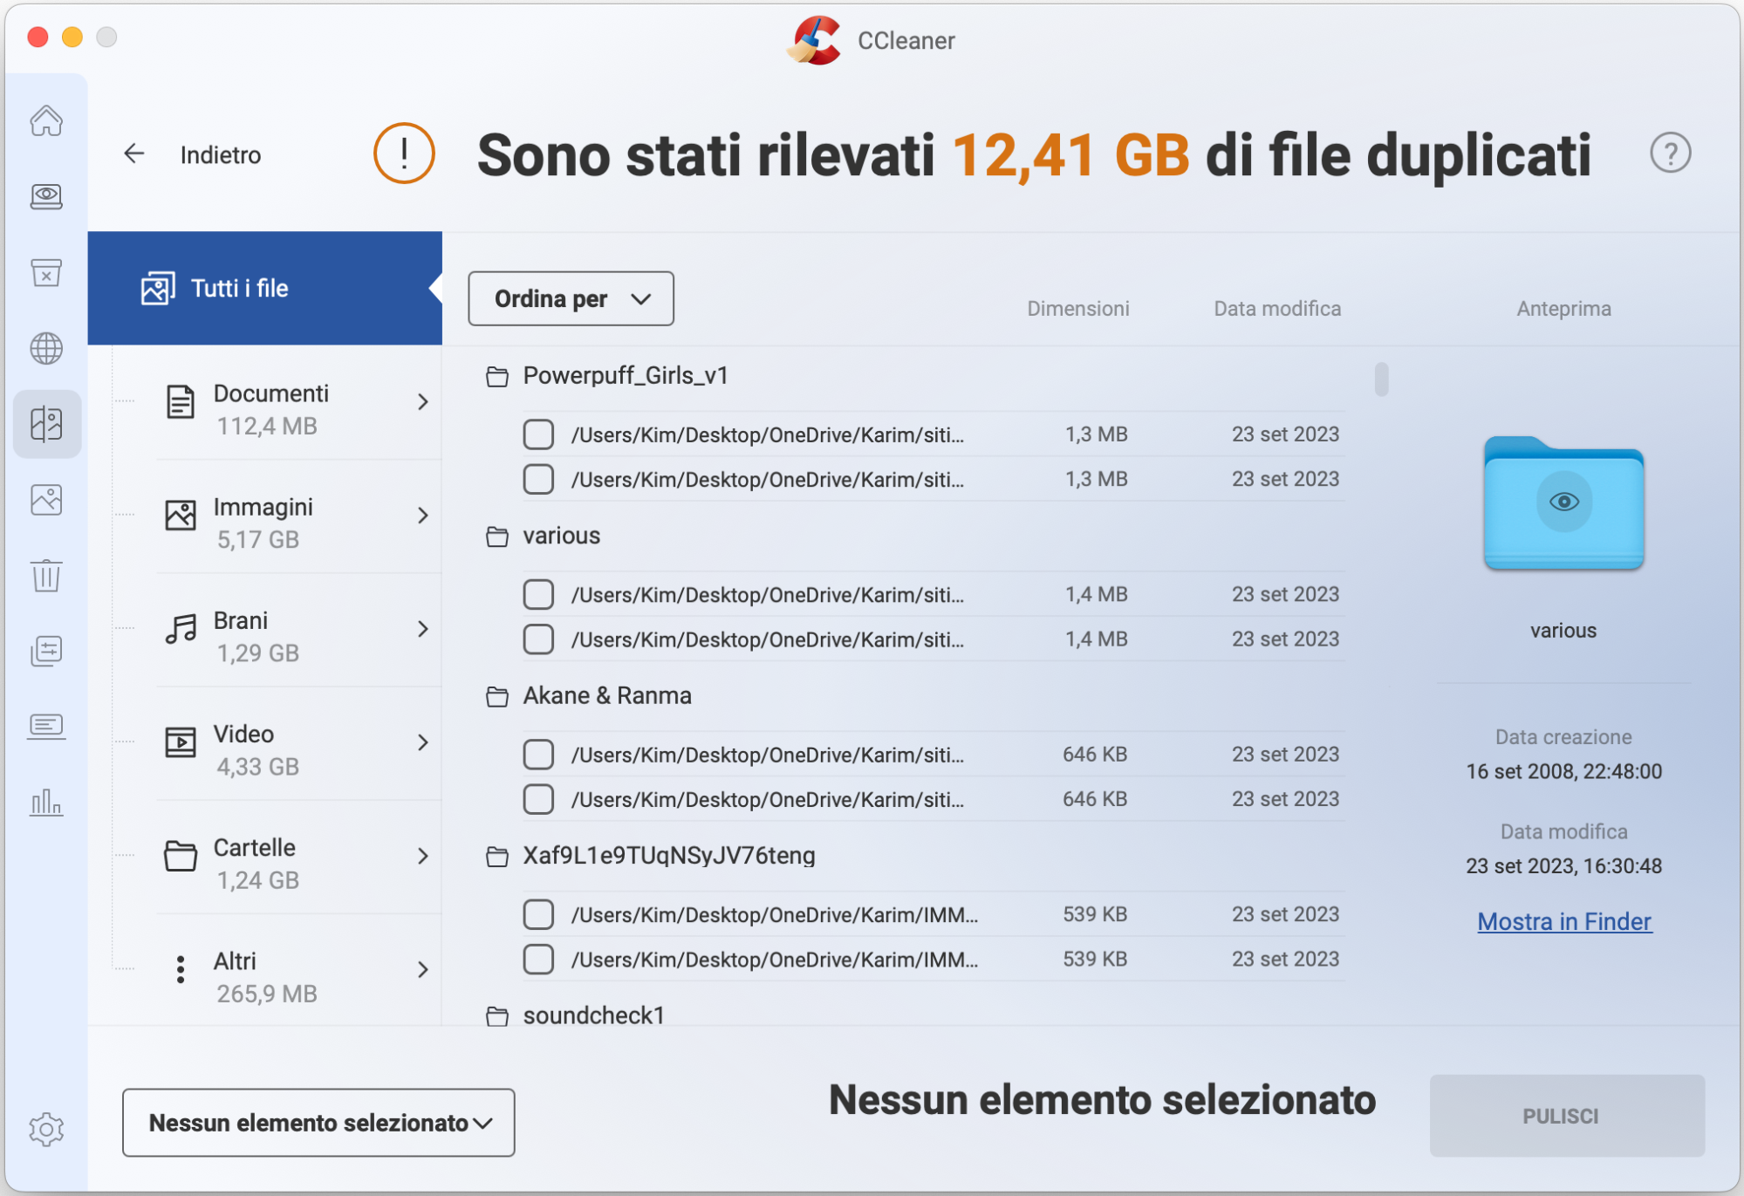Check second Xaf9L1e9TUqNSyJV76teng file checkbox
This screenshot has width=1744, height=1196.
click(x=538, y=960)
